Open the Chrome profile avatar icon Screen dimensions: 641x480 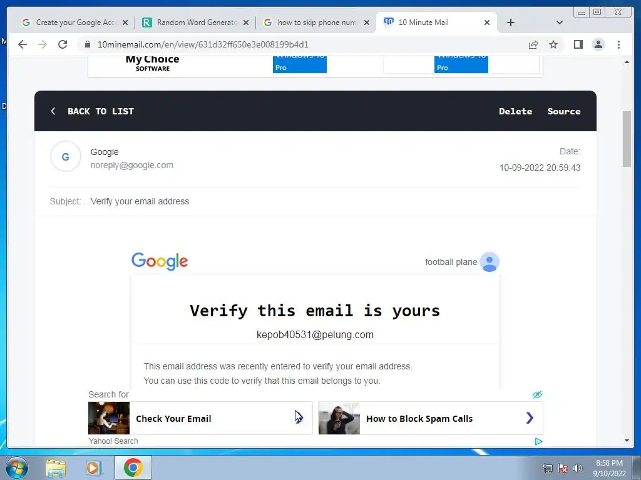coord(598,44)
